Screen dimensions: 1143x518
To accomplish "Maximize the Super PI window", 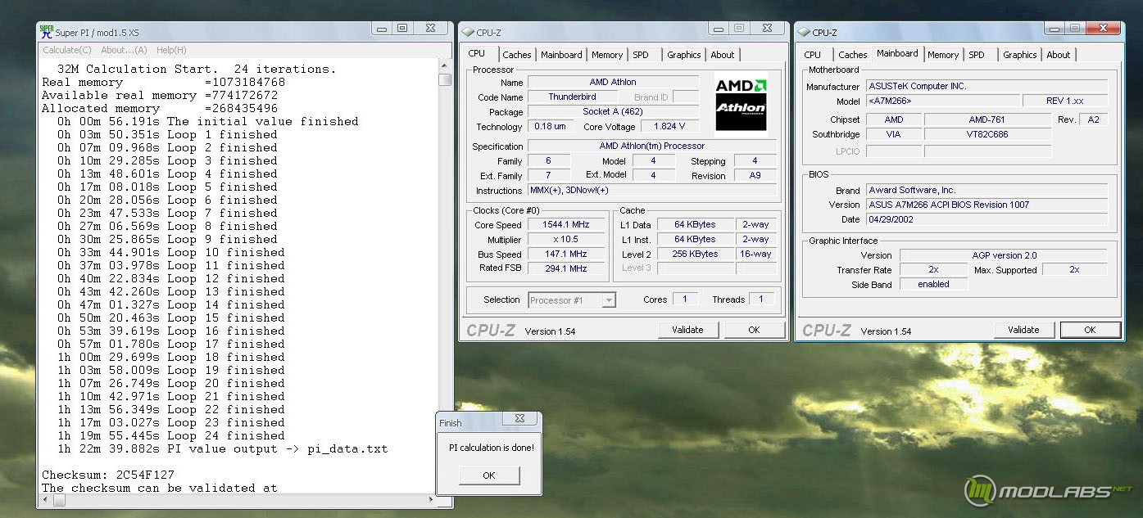I will pos(402,28).
